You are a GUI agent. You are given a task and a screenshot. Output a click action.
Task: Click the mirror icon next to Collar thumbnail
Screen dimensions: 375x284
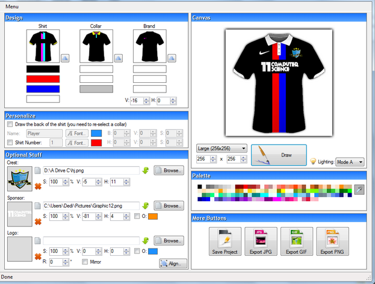point(119,58)
